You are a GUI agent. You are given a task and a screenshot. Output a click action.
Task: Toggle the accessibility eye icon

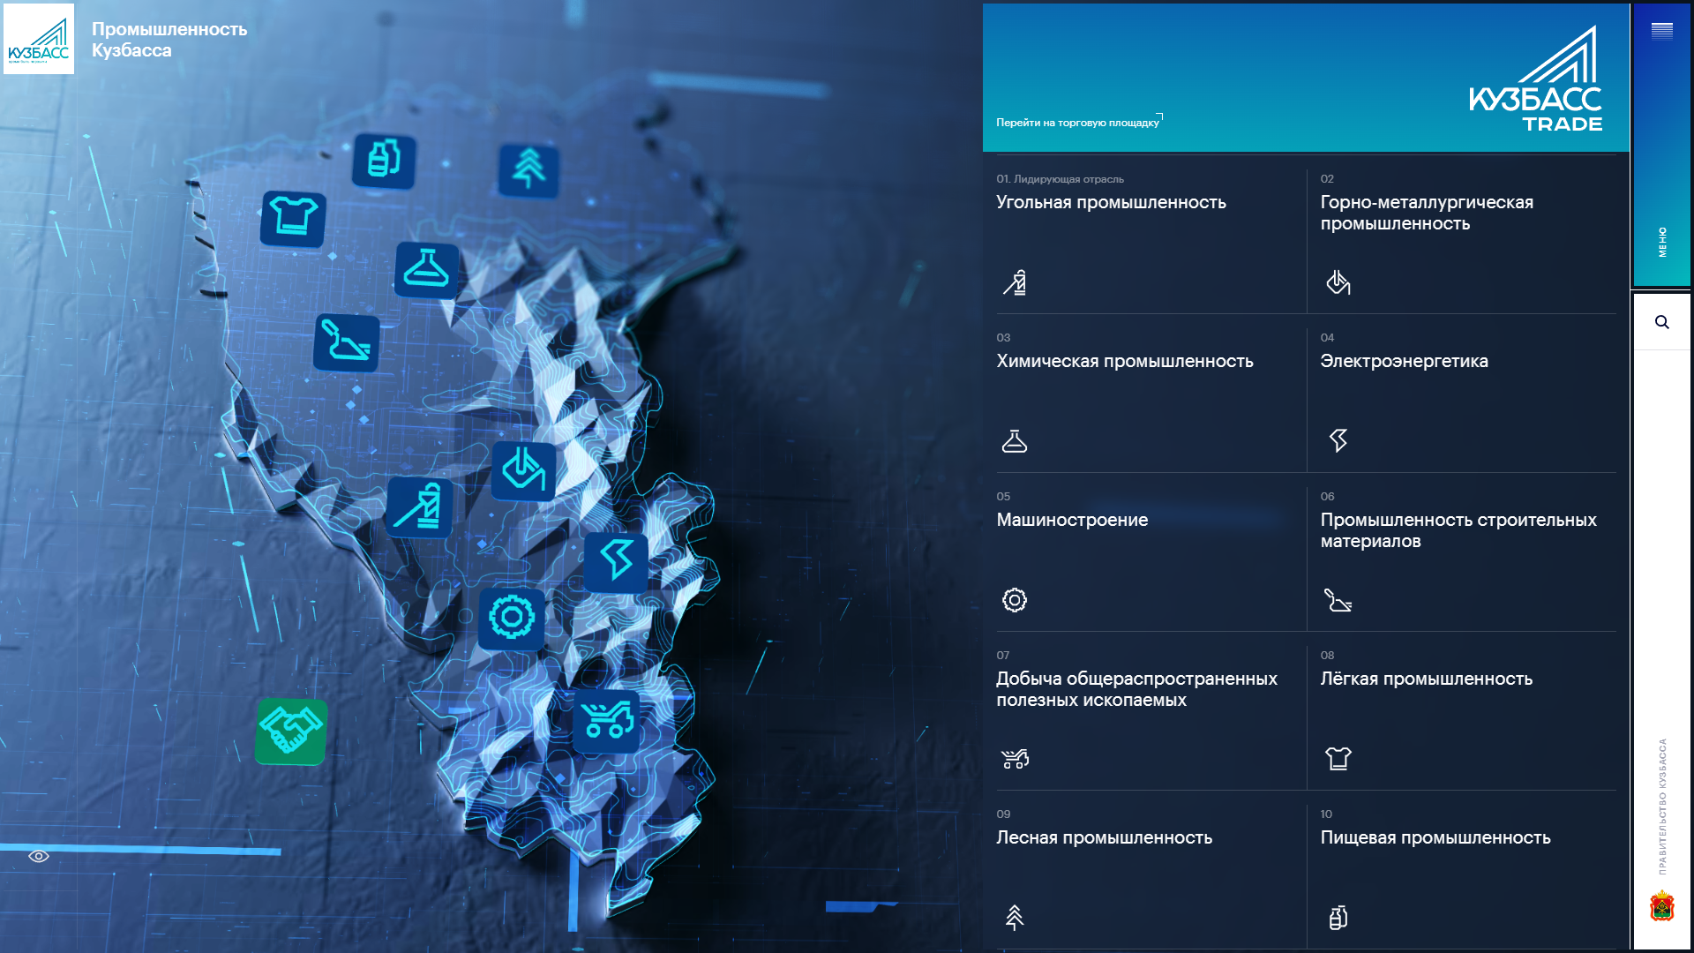[x=39, y=856]
